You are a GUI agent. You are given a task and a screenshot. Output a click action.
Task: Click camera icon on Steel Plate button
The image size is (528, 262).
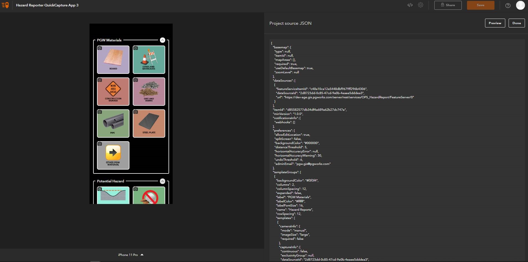coord(136,112)
